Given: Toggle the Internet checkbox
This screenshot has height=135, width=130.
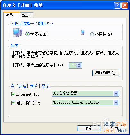Looking at the screenshot, I should click(x=13, y=94).
